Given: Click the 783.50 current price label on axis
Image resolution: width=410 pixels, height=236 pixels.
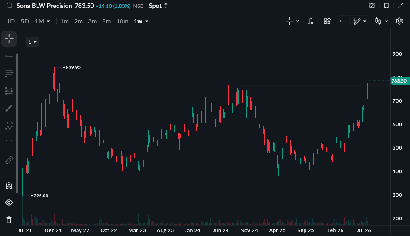Looking at the screenshot, I should [x=400, y=81].
